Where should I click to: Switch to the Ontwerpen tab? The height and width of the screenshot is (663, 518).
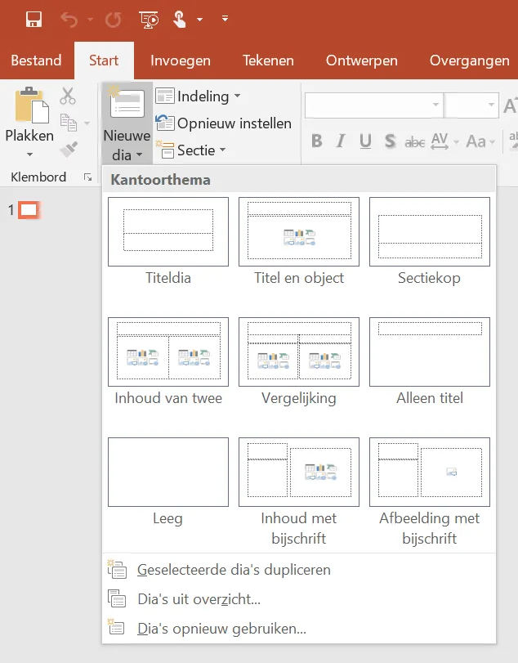click(362, 60)
